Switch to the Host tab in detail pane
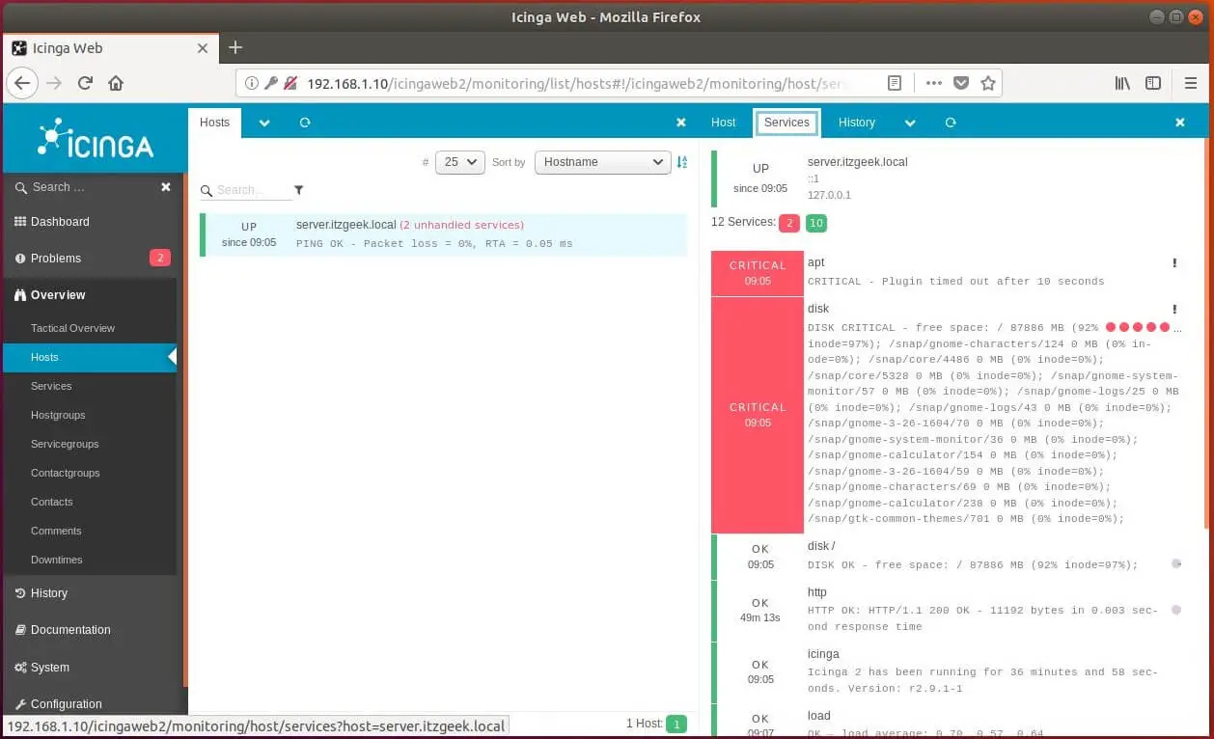The image size is (1214, 739). click(723, 123)
